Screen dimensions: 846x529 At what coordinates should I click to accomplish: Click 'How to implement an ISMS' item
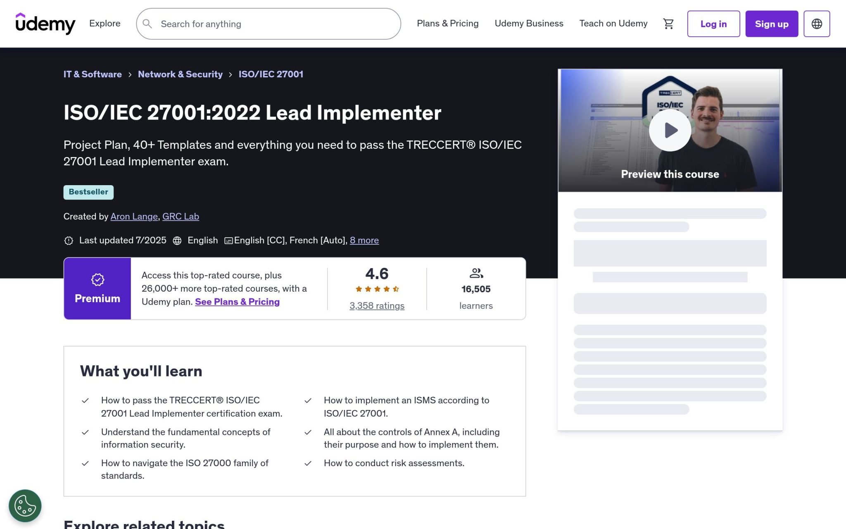coord(406,407)
